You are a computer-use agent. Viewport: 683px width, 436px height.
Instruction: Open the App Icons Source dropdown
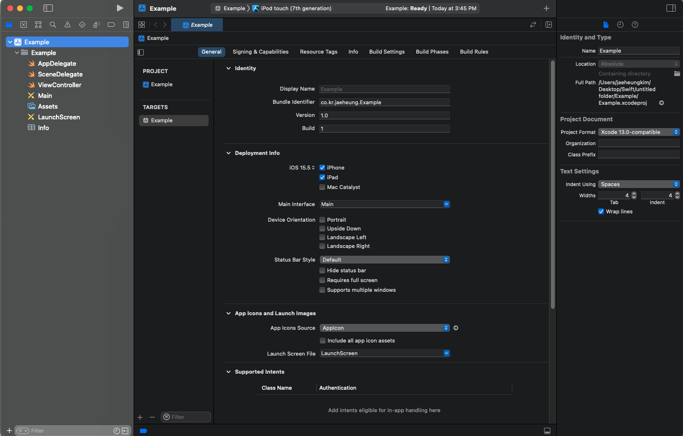385,328
